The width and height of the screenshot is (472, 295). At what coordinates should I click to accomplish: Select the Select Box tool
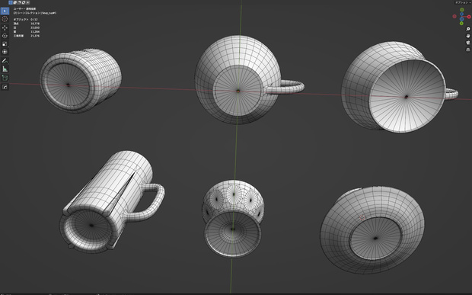(x=5, y=11)
